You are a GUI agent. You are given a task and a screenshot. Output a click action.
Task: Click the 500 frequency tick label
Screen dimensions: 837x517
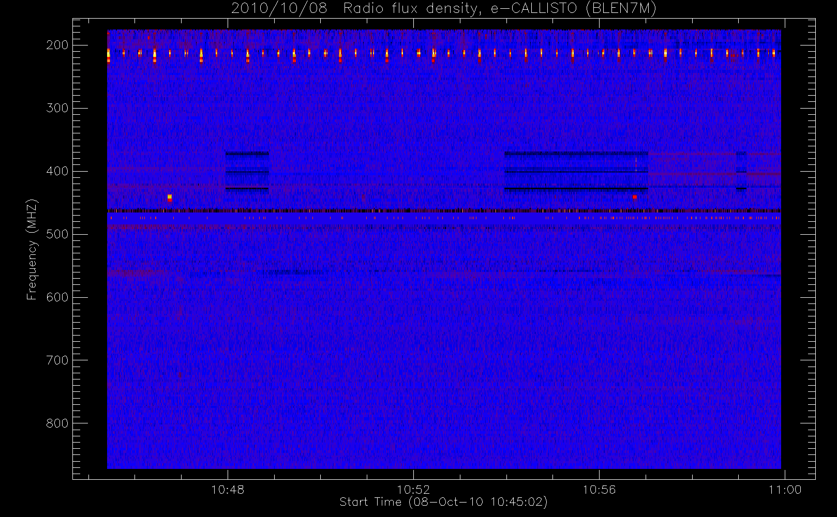pyautogui.click(x=57, y=234)
